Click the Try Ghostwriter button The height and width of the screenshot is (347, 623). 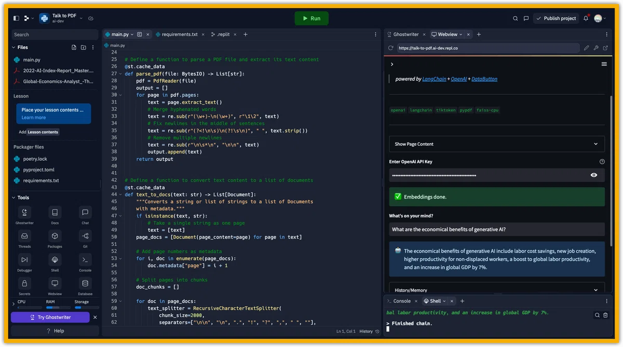point(50,317)
